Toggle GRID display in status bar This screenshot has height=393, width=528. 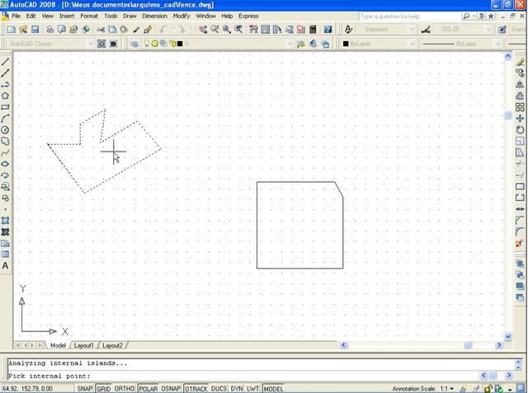[104, 389]
